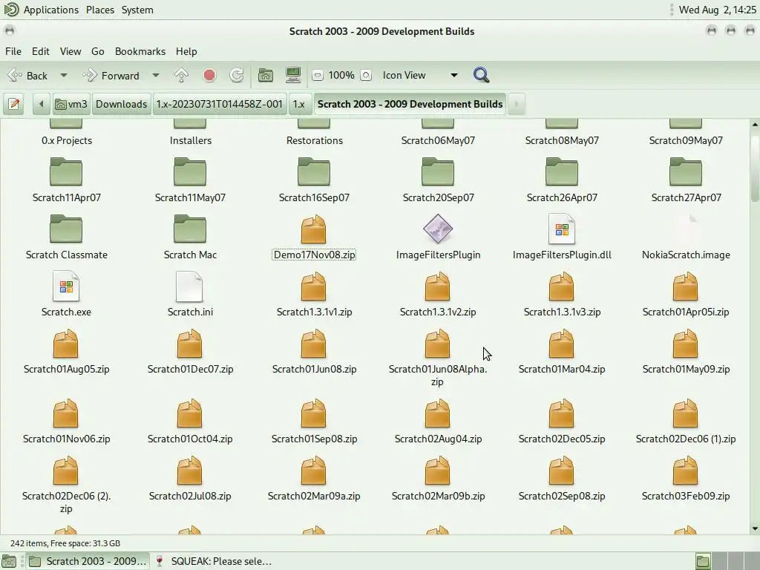Click the Scratch01Nov06.zip file name
The image size is (760, 570).
coord(66,439)
